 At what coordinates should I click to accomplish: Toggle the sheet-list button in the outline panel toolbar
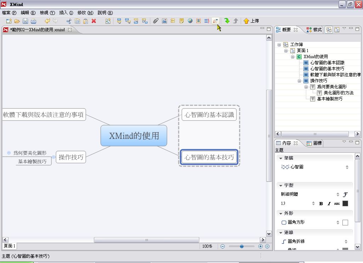(337, 30)
